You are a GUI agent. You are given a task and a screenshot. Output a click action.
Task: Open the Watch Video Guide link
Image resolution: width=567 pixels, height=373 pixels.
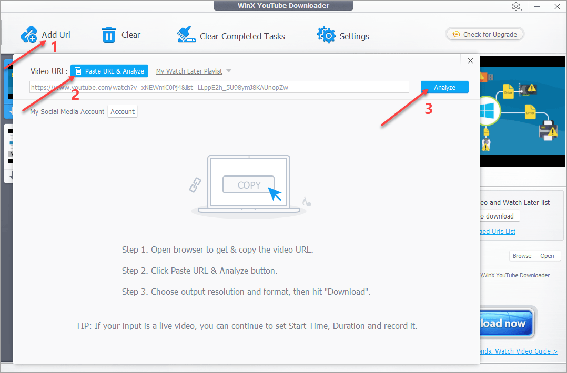[x=519, y=351]
